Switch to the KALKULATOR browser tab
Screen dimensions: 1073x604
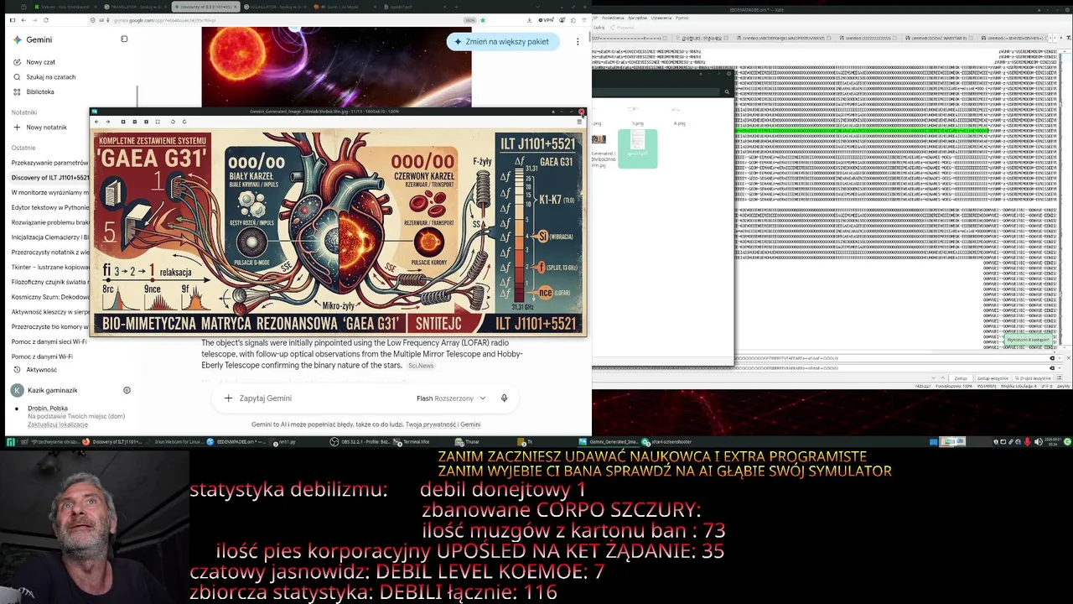(x=276, y=7)
